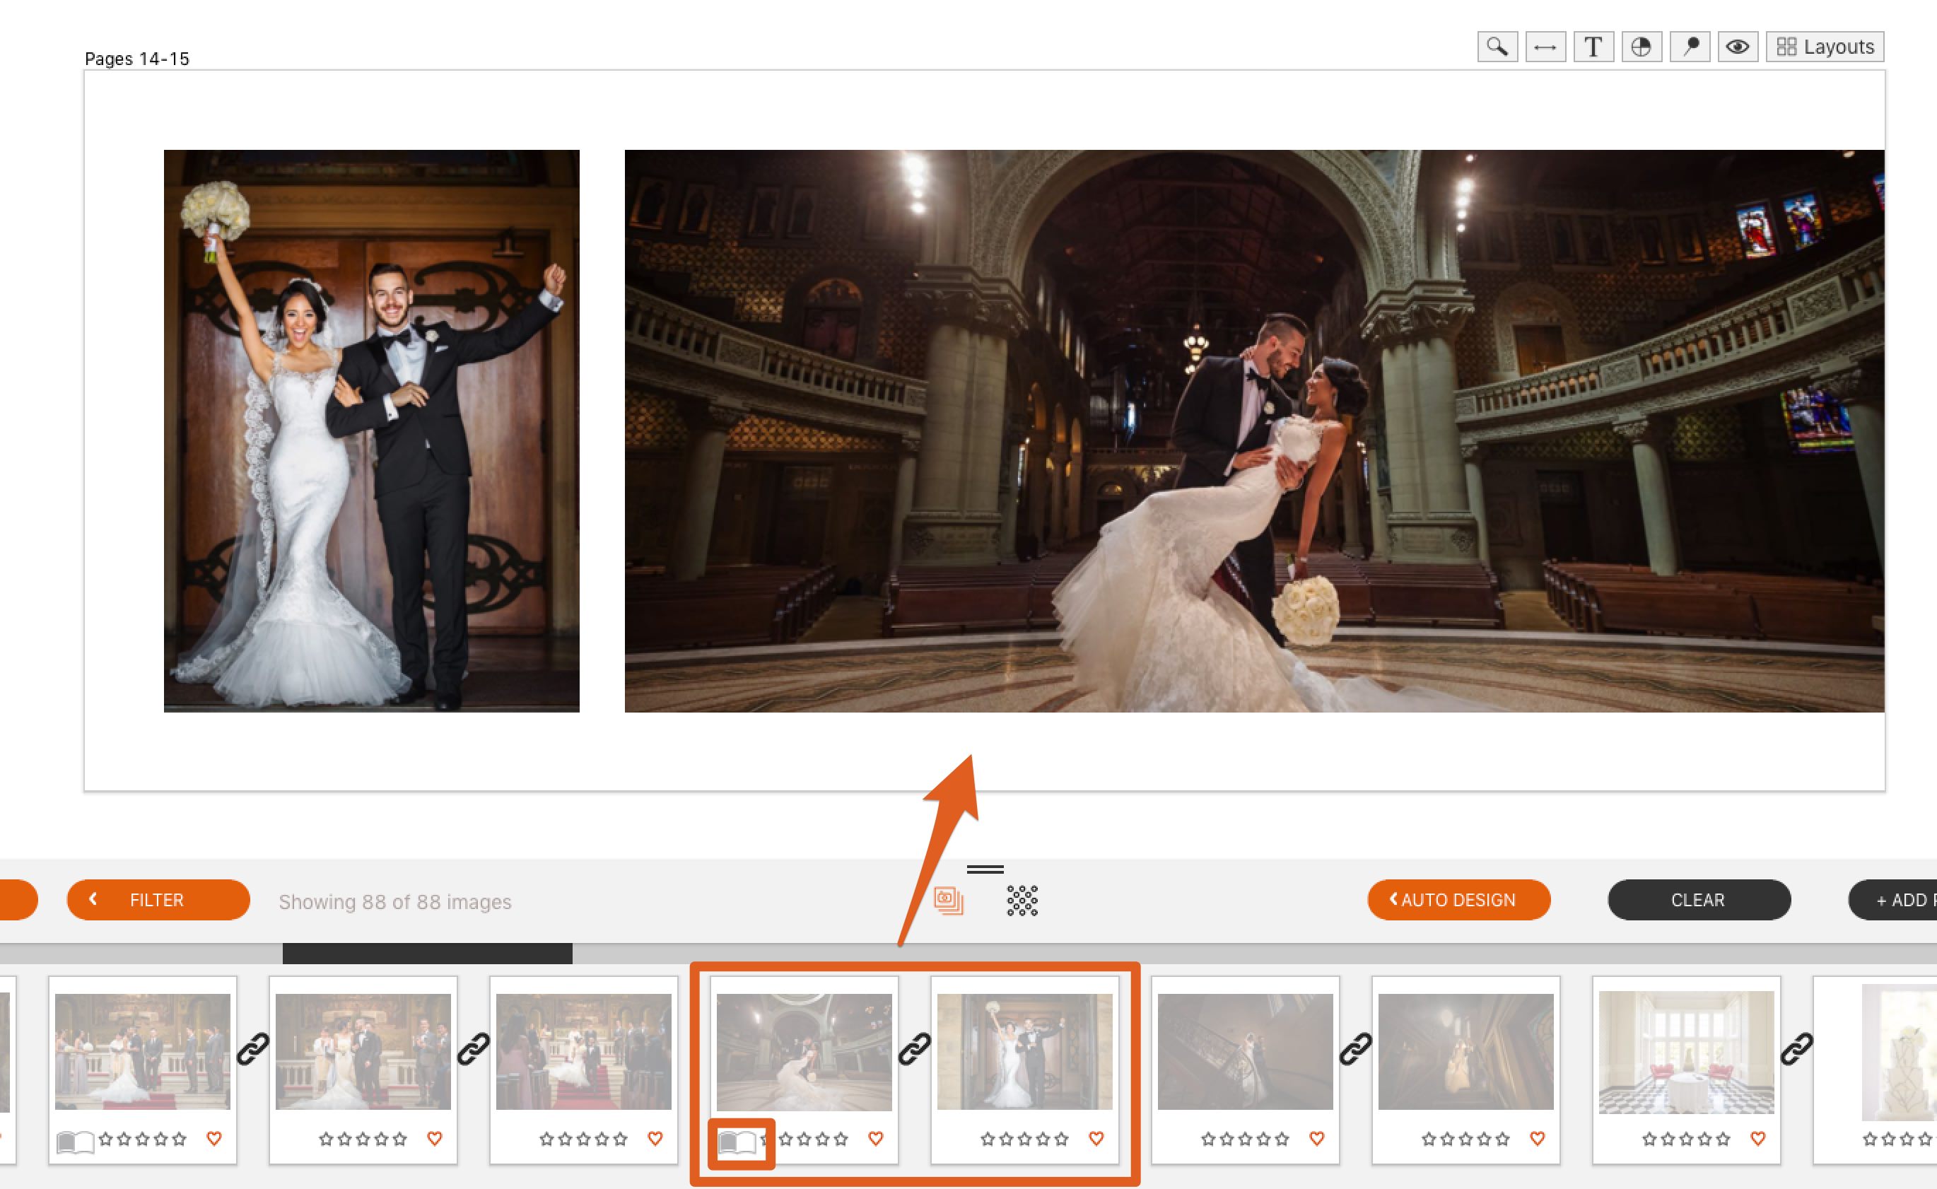1937x1189 pixels.
Task: Select the church dip pose thumbnail
Action: pyautogui.click(x=804, y=1051)
